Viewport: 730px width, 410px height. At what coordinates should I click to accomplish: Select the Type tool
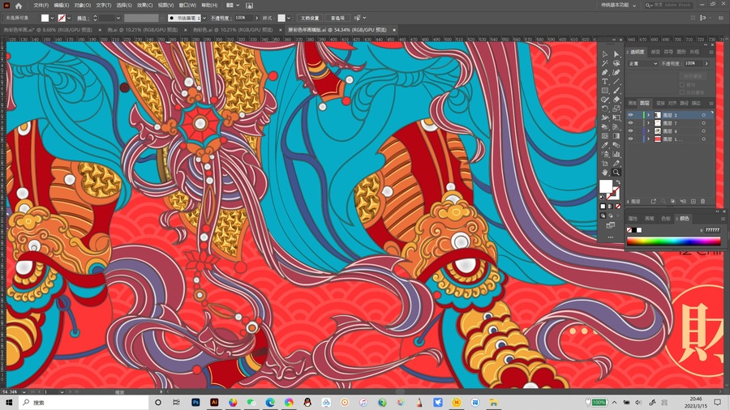[x=605, y=81]
